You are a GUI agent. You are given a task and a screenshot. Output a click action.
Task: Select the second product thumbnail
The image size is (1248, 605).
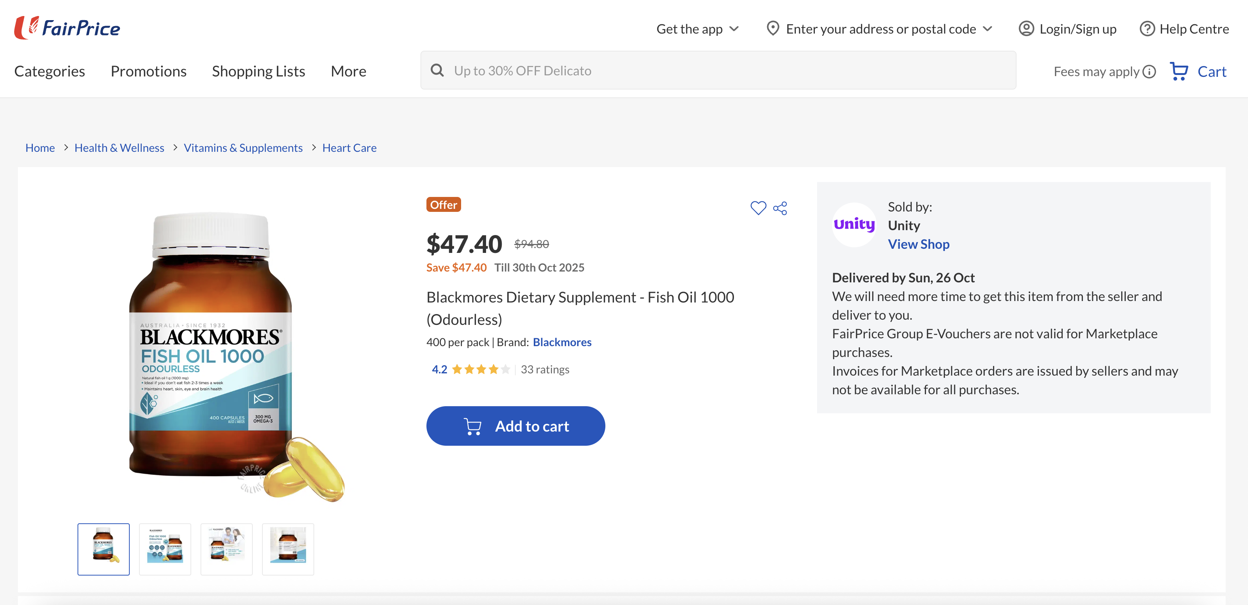(x=165, y=549)
